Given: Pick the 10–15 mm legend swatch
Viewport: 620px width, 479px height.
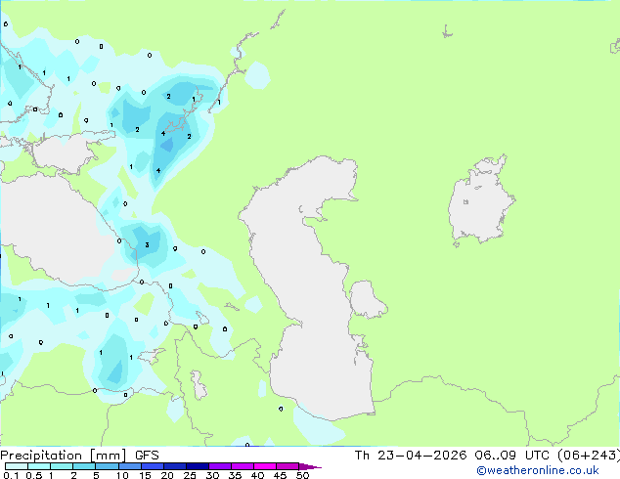Looking at the screenshot, I should coord(130,466).
